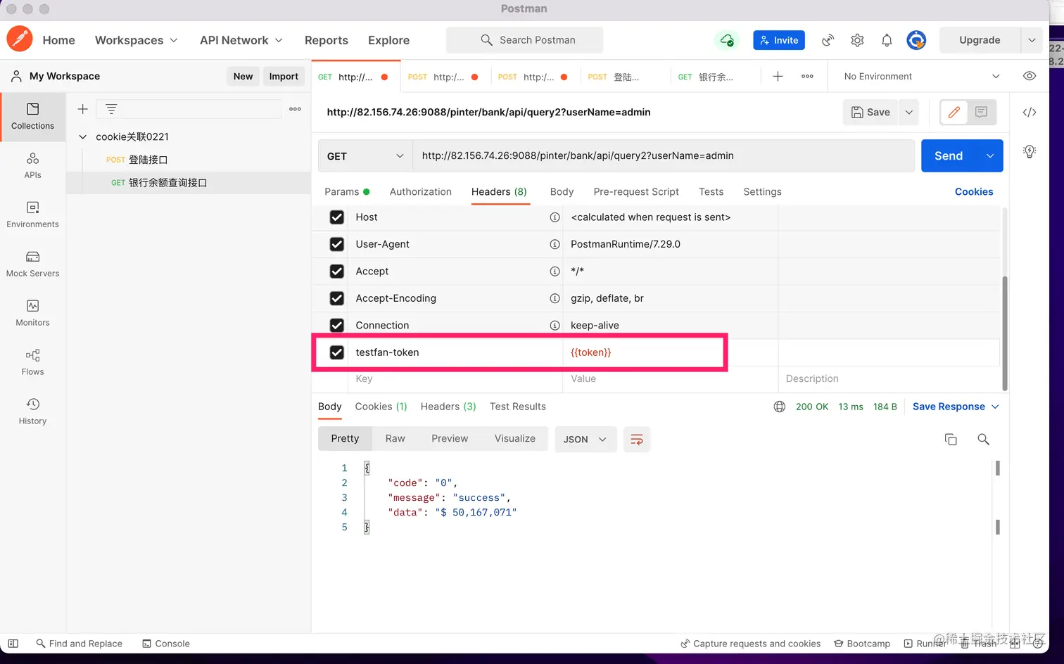Open the lightbulb request info panel
Viewport: 1064px width, 664px height.
(x=1030, y=151)
